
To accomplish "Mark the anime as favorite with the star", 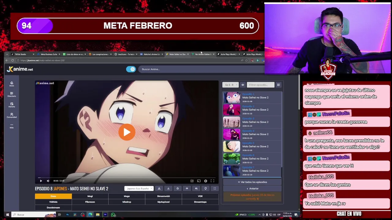I will point(177,189).
